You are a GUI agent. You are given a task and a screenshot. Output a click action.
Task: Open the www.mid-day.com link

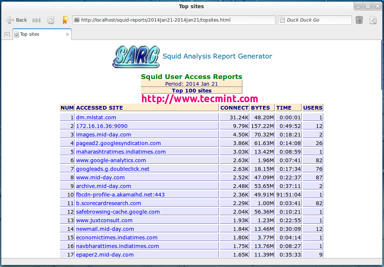point(100,178)
